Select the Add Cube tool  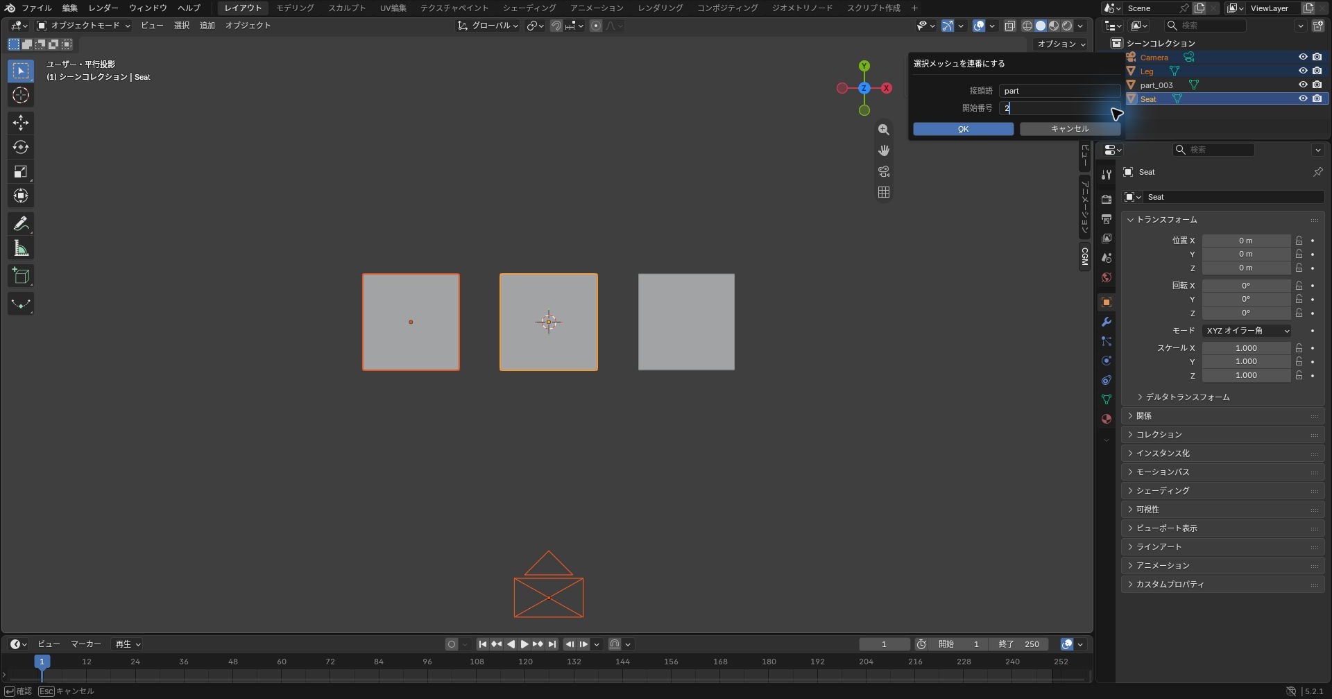pyautogui.click(x=21, y=276)
